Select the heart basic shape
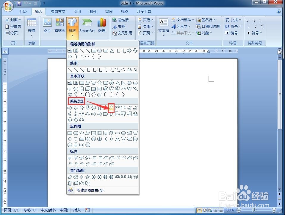 [129, 89]
